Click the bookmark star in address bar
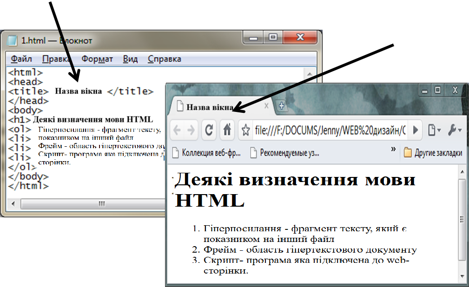 (246, 130)
